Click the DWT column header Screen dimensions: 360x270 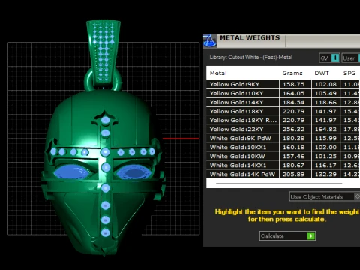(x=322, y=73)
